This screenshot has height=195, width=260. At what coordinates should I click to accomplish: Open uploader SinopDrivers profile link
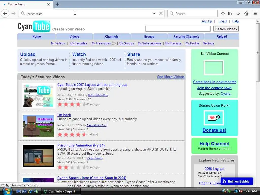click(95, 158)
